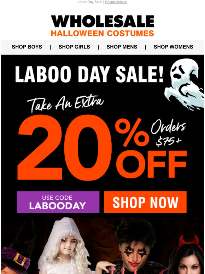Click the ghost illustration graphic
The width and height of the screenshot is (205, 274).
(184, 84)
